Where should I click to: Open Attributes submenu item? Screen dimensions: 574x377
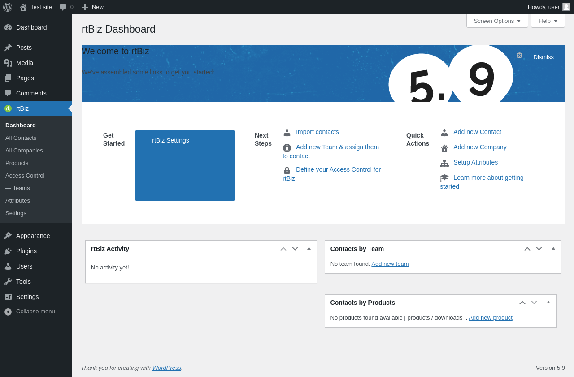(36, 201)
